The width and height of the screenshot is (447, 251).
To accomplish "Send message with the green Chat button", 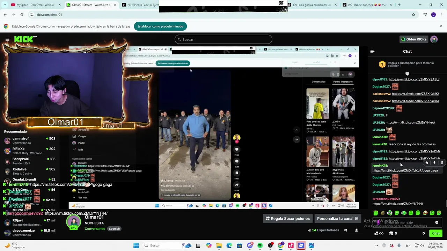I will click(x=436, y=234).
